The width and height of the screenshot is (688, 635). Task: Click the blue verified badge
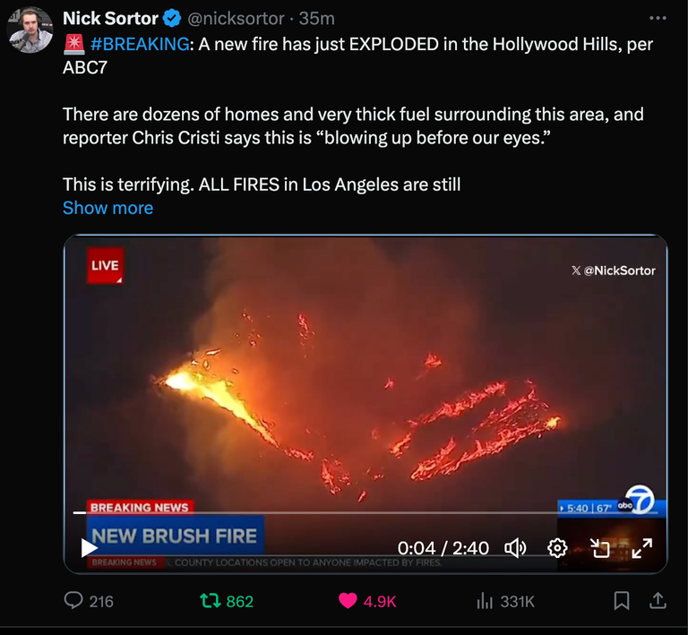172,19
